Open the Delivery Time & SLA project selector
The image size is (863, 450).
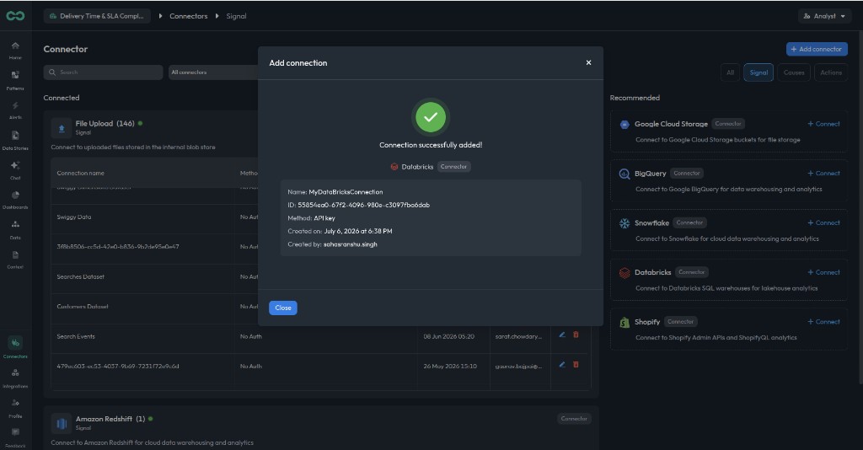tap(97, 16)
